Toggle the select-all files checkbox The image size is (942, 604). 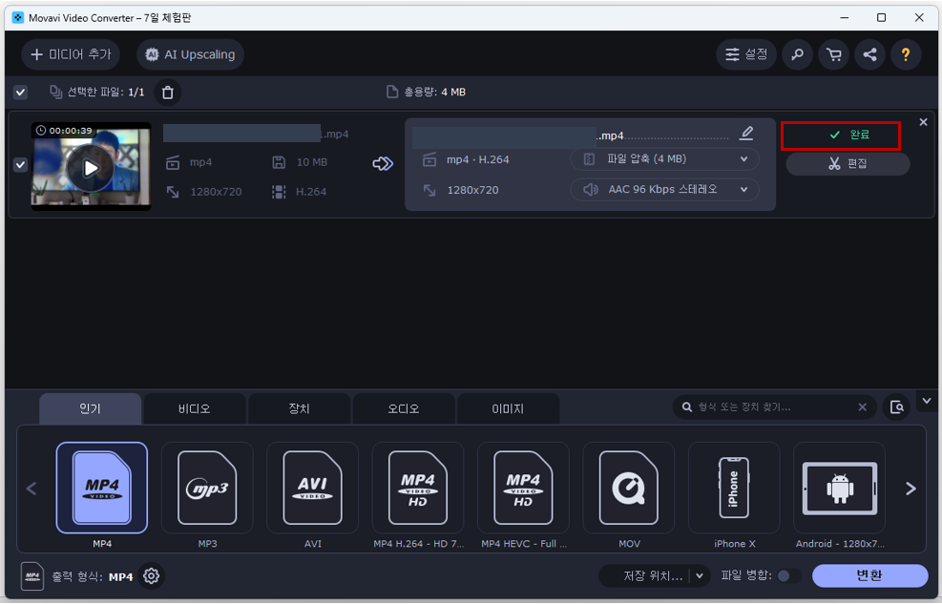point(20,93)
